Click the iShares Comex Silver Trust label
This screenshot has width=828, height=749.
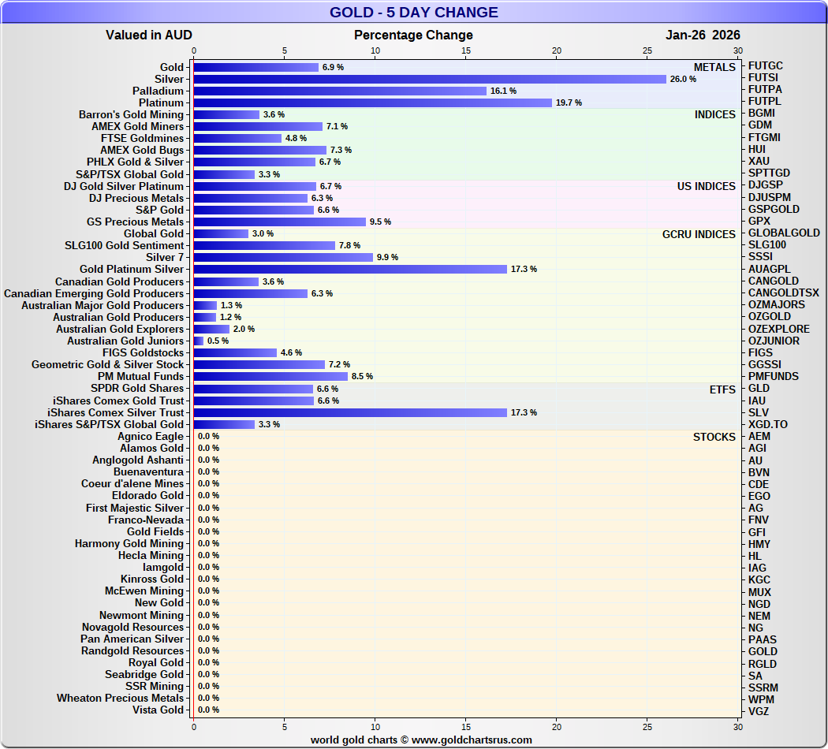pos(115,412)
